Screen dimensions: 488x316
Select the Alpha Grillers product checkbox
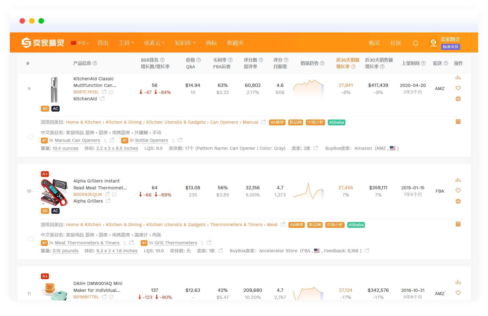(31, 239)
